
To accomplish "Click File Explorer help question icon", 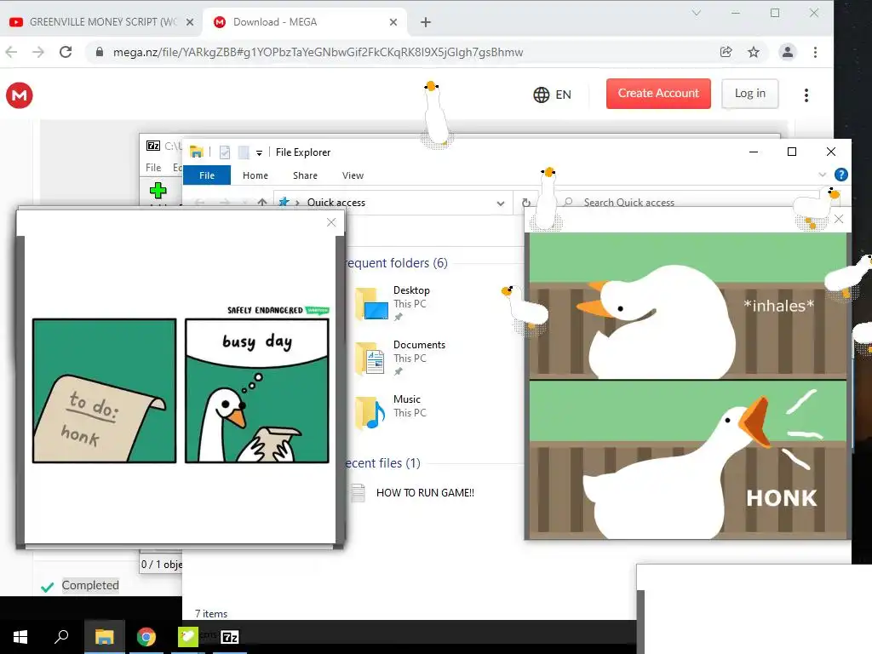I will coord(840,175).
